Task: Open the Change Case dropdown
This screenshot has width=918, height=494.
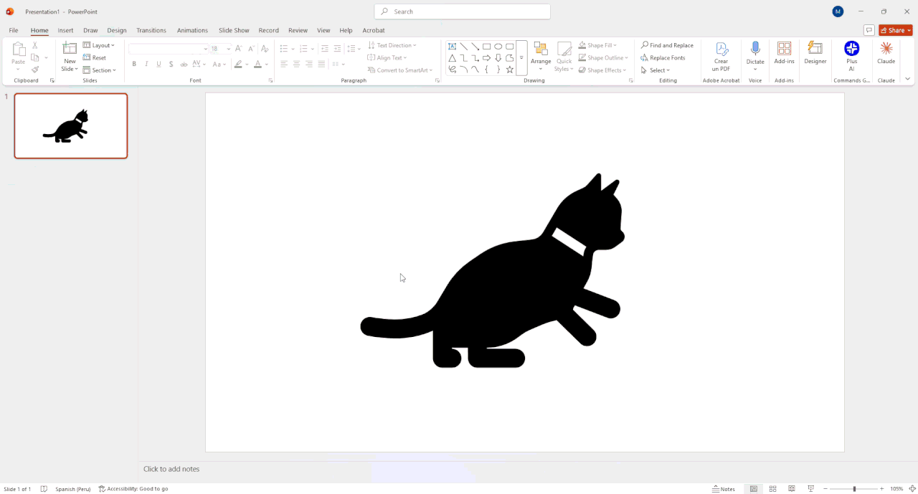Action: tap(219, 64)
